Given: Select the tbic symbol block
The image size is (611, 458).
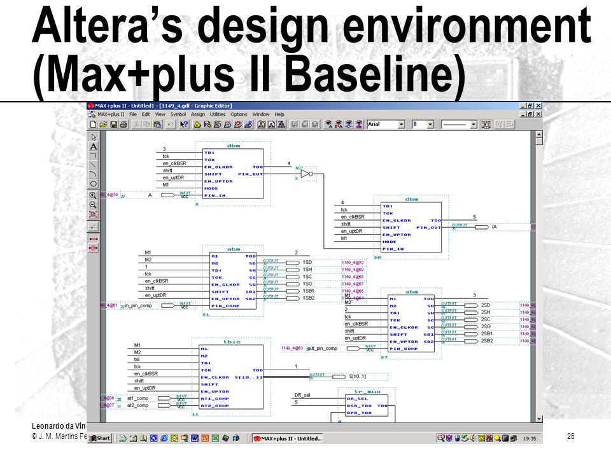Looking at the screenshot, I should point(231,377).
